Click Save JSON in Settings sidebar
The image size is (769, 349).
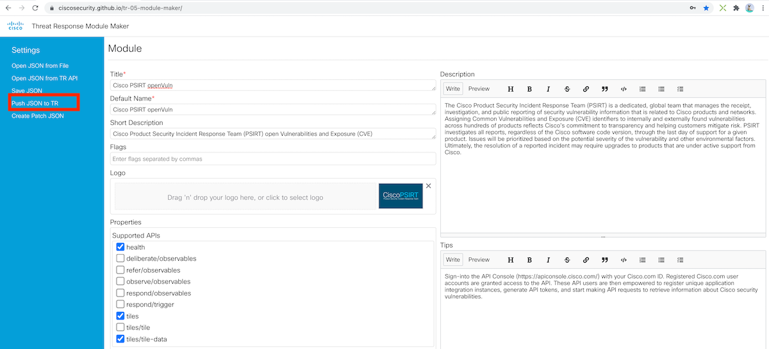(x=27, y=91)
